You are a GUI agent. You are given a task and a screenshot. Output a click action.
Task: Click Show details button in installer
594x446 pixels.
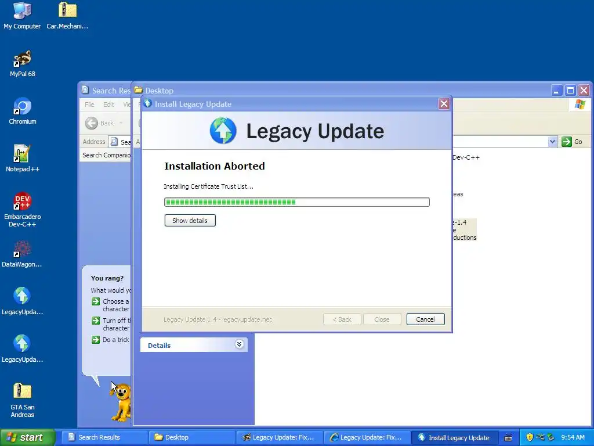(190, 220)
